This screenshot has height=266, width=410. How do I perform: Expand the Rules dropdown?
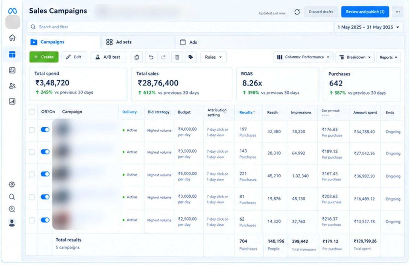pos(213,57)
